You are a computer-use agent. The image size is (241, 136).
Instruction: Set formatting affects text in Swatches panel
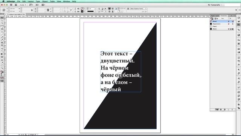[218, 19]
